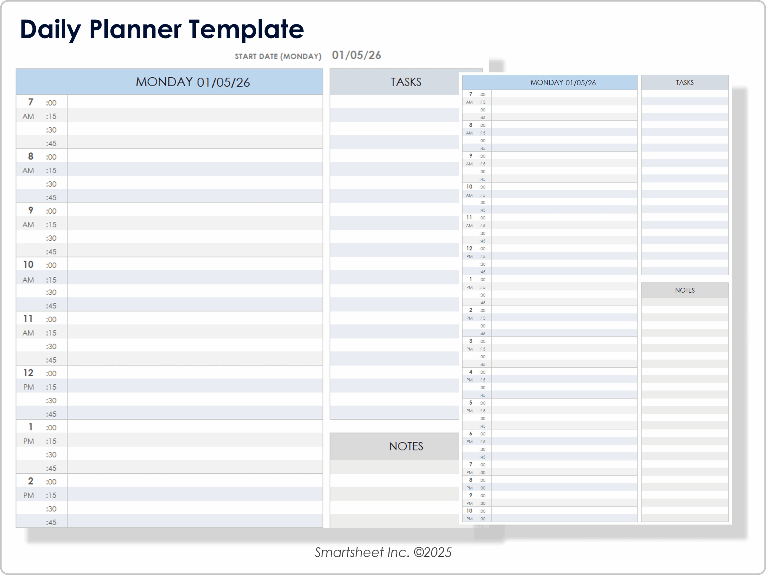The height and width of the screenshot is (575, 766).
Task: Click the large NOTES section header
Action: pos(405,446)
